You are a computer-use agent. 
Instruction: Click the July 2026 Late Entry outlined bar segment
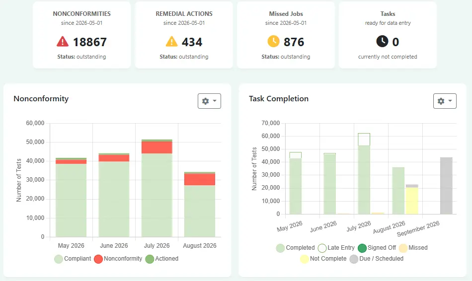click(x=364, y=140)
